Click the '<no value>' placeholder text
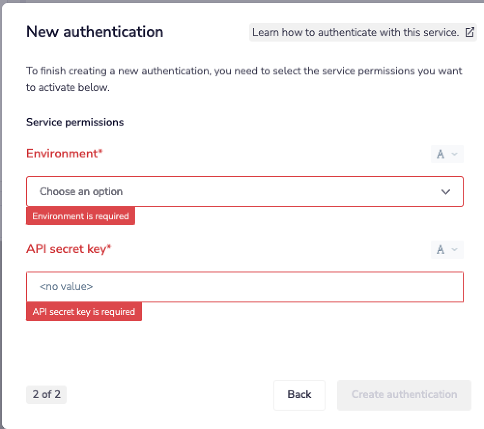The image size is (484, 429). point(66,286)
